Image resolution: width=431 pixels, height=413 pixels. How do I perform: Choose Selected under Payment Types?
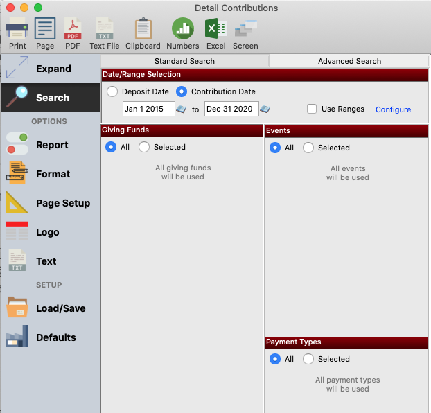[308, 359]
